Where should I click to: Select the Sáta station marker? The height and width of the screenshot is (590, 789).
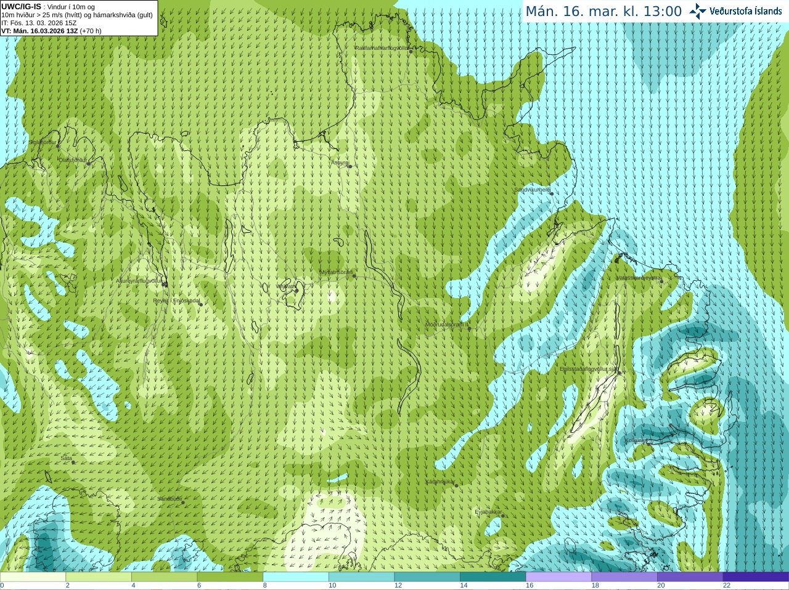point(73,462)
